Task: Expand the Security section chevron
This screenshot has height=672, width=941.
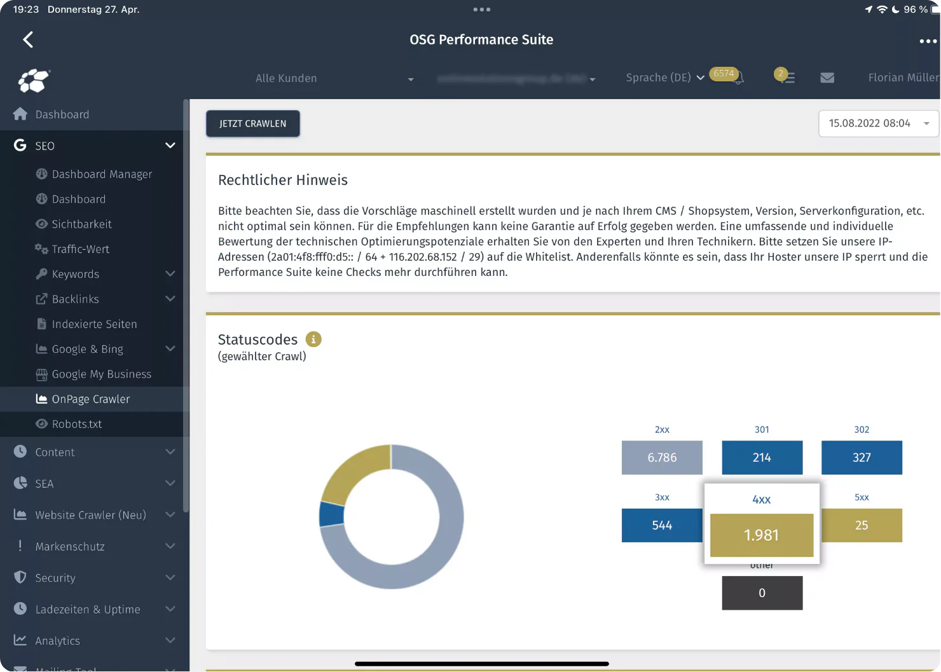Action: click(x=170, y=577)
